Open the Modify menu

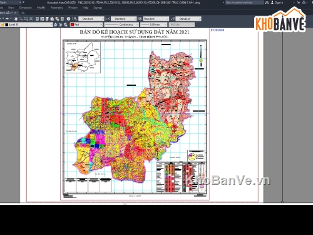[x=41, y=8]
